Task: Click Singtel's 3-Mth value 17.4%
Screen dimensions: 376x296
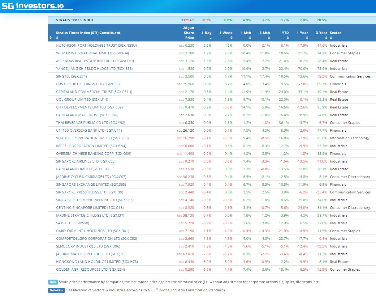Action: tap(265, 76)
